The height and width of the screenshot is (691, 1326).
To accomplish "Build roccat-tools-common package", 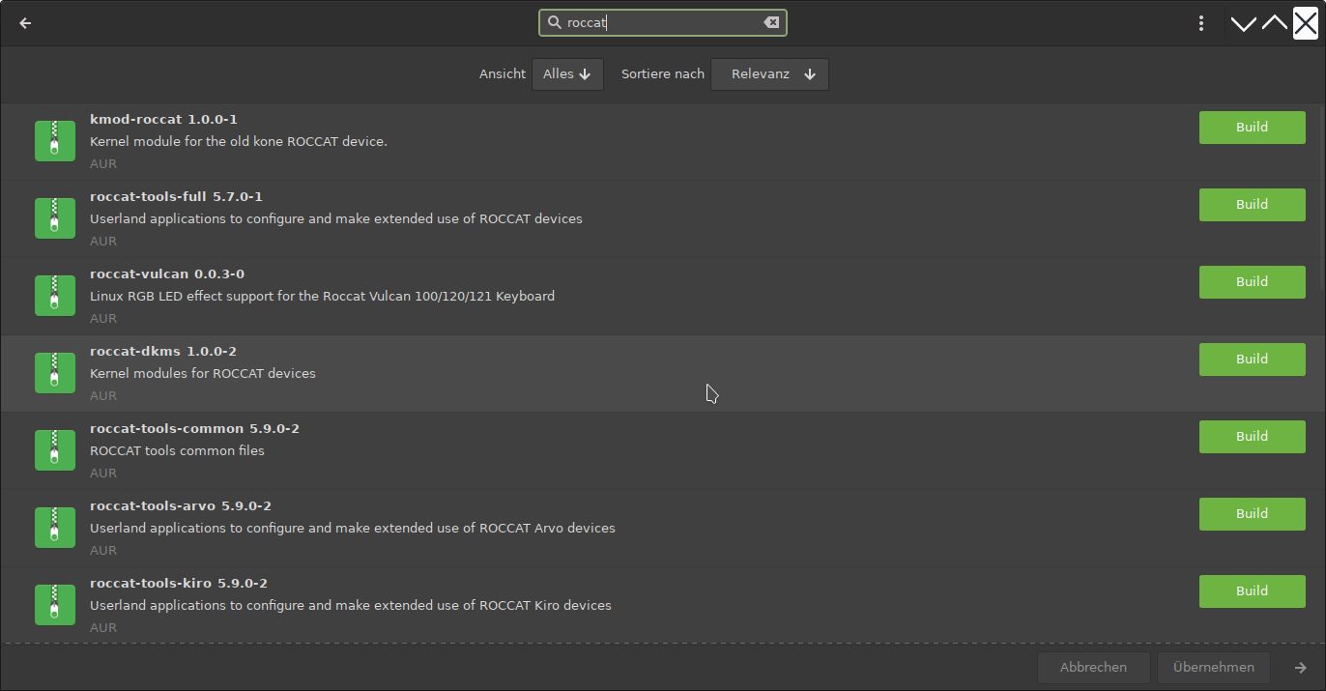I will [x=1252, y=437].
